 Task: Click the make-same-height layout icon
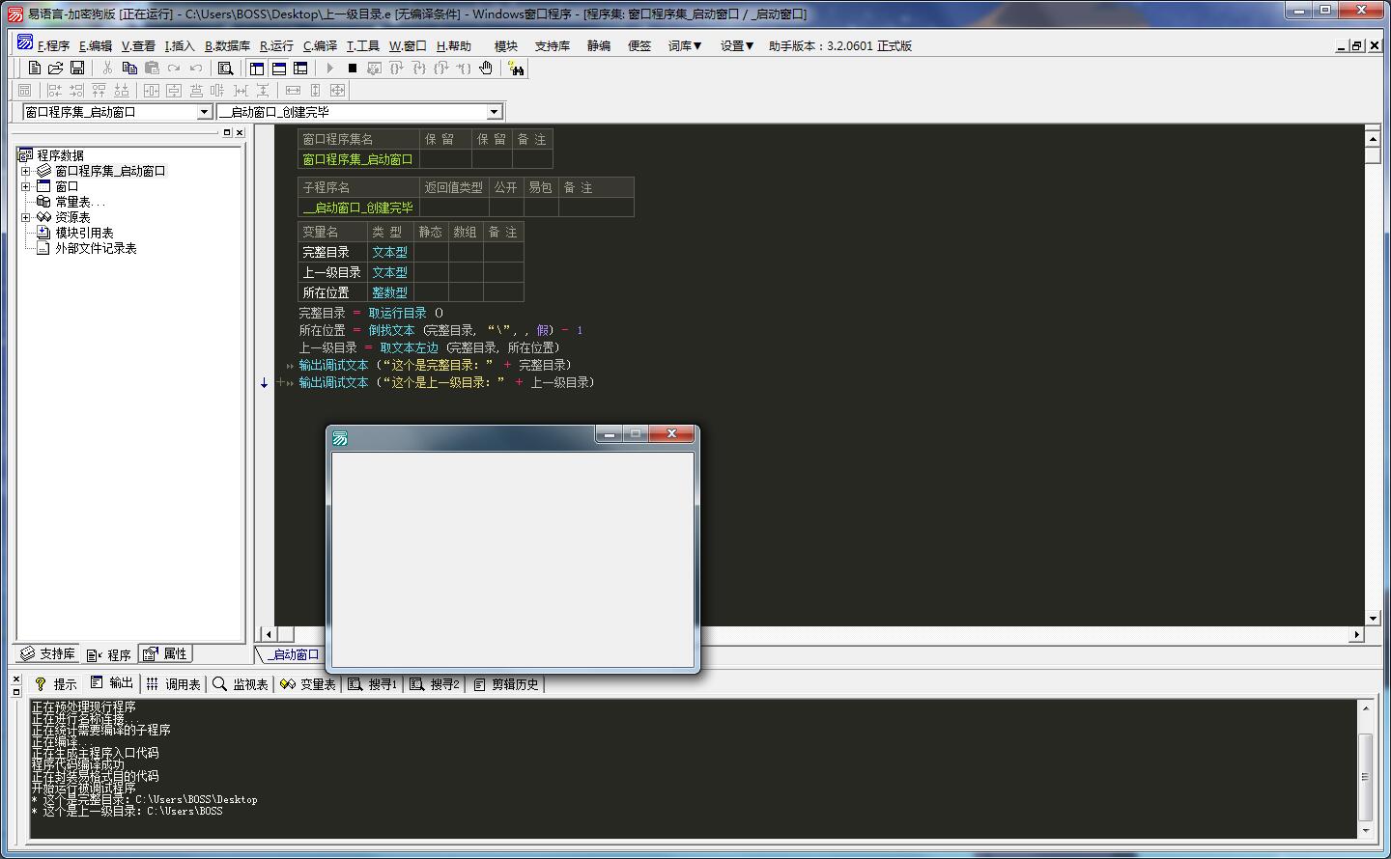click(x=315, y=90)
